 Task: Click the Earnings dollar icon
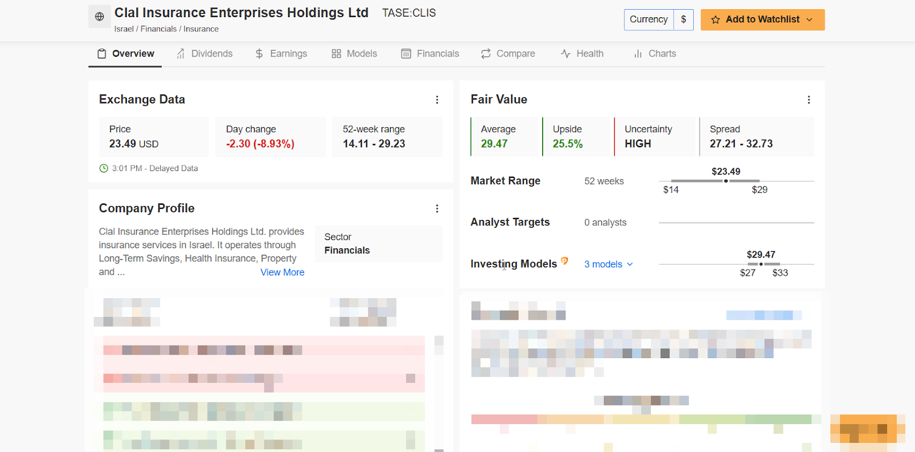[x=259, y=54]
